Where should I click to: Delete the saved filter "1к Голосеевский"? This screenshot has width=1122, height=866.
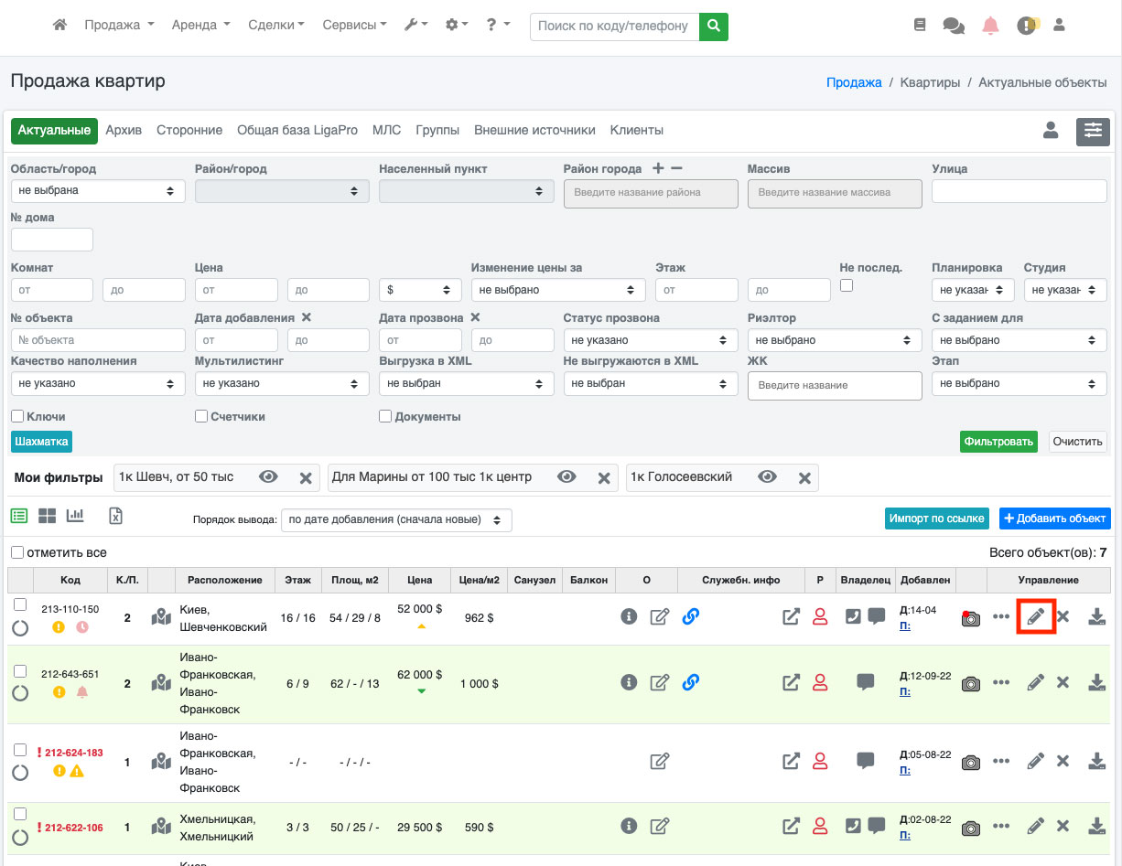point(804,477)
